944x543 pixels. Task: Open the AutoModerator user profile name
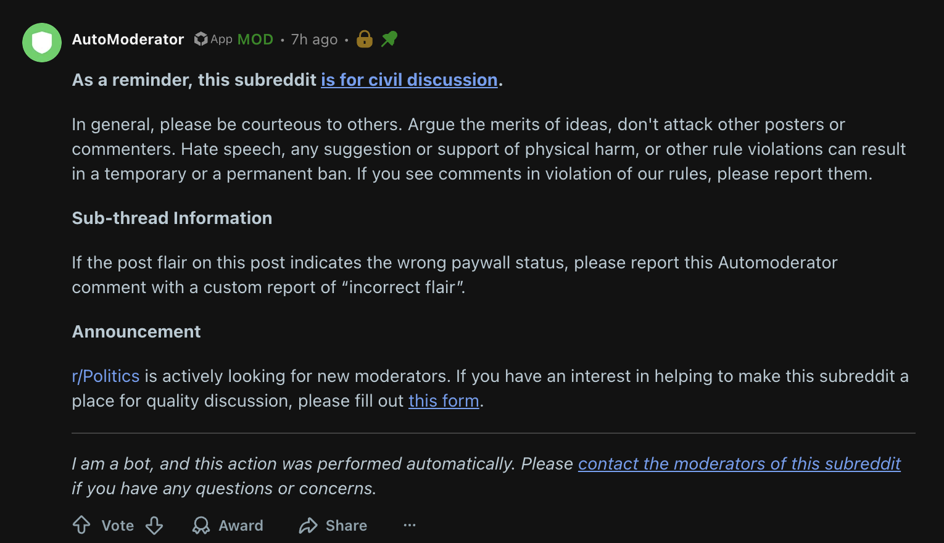128,39
